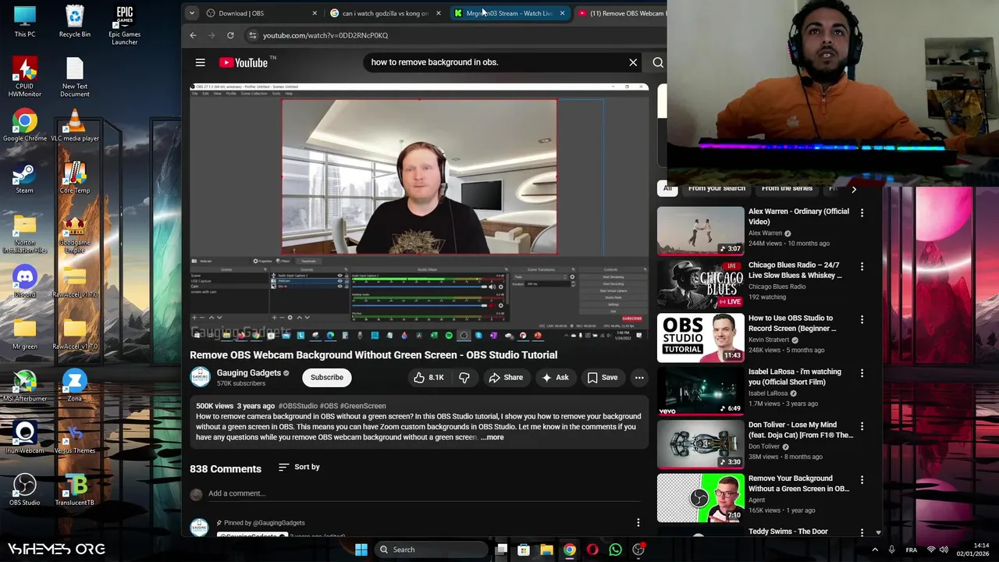Screen dimensions: 999x562
Task: Show more filter chips with right arrow
Action: 854,189
